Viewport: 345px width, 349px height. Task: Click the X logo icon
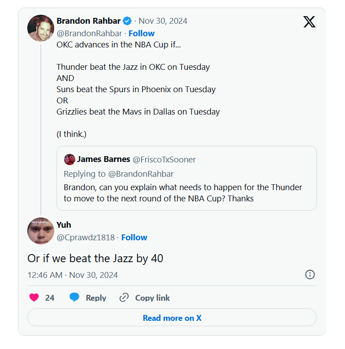click(x=309, y=21)
